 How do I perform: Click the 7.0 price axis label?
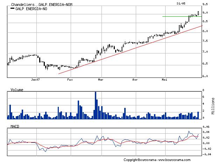coord(205,52)
